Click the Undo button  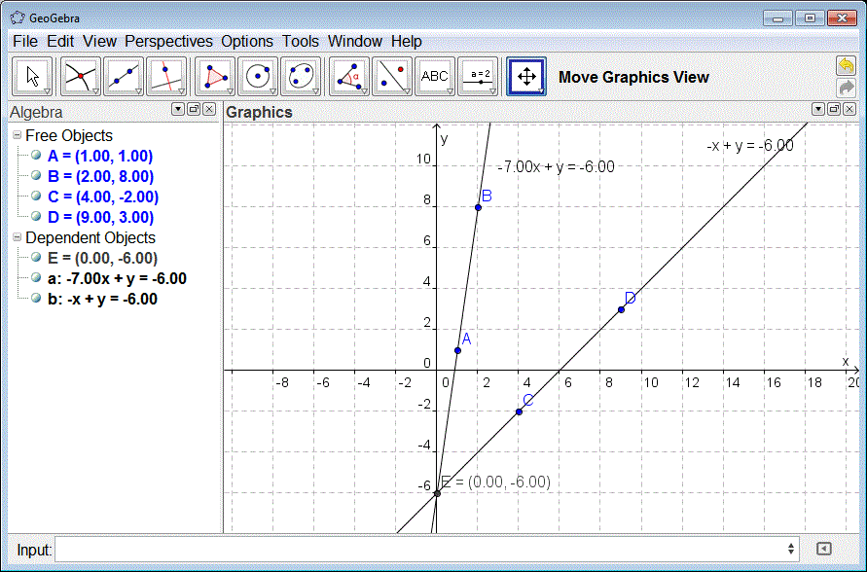tap(846, 66)
